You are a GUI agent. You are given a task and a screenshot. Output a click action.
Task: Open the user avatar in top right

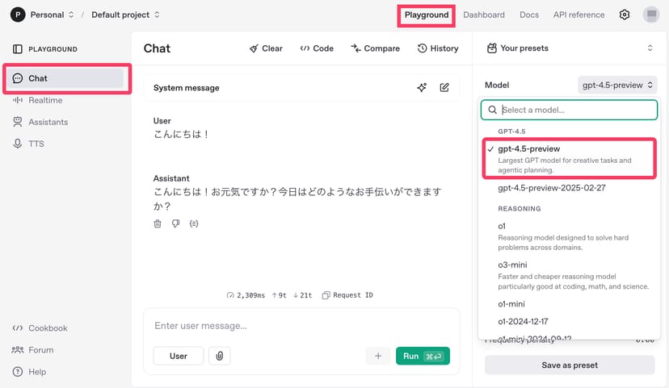[x=650, y=15]
